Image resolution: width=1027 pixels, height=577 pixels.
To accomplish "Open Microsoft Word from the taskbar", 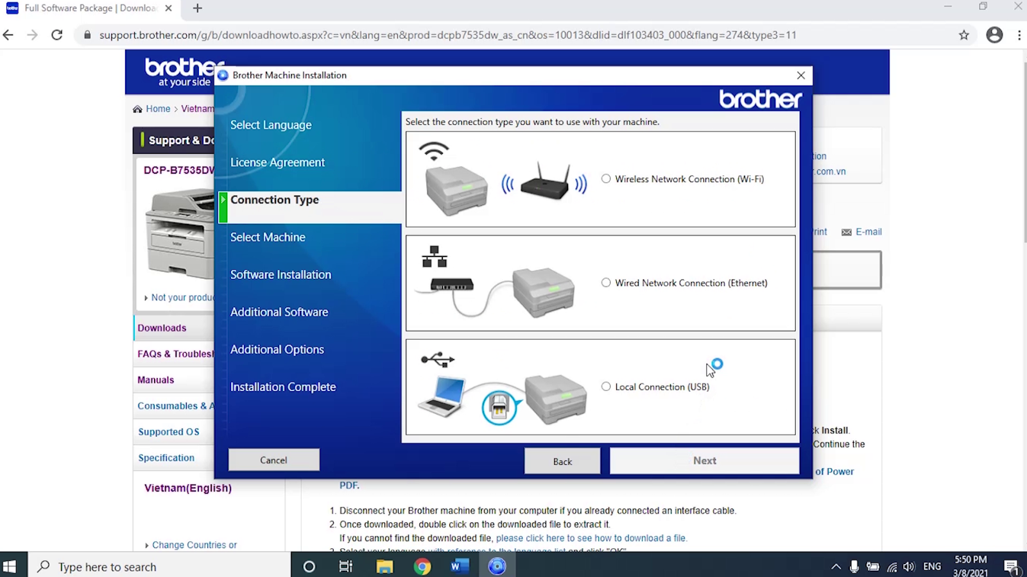I will pos(460,566).
